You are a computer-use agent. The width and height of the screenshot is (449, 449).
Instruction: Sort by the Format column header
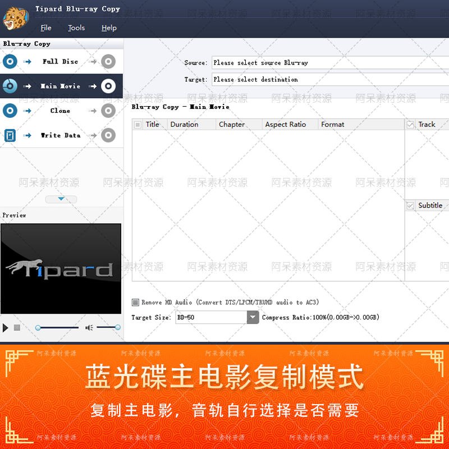coord(361,125)
